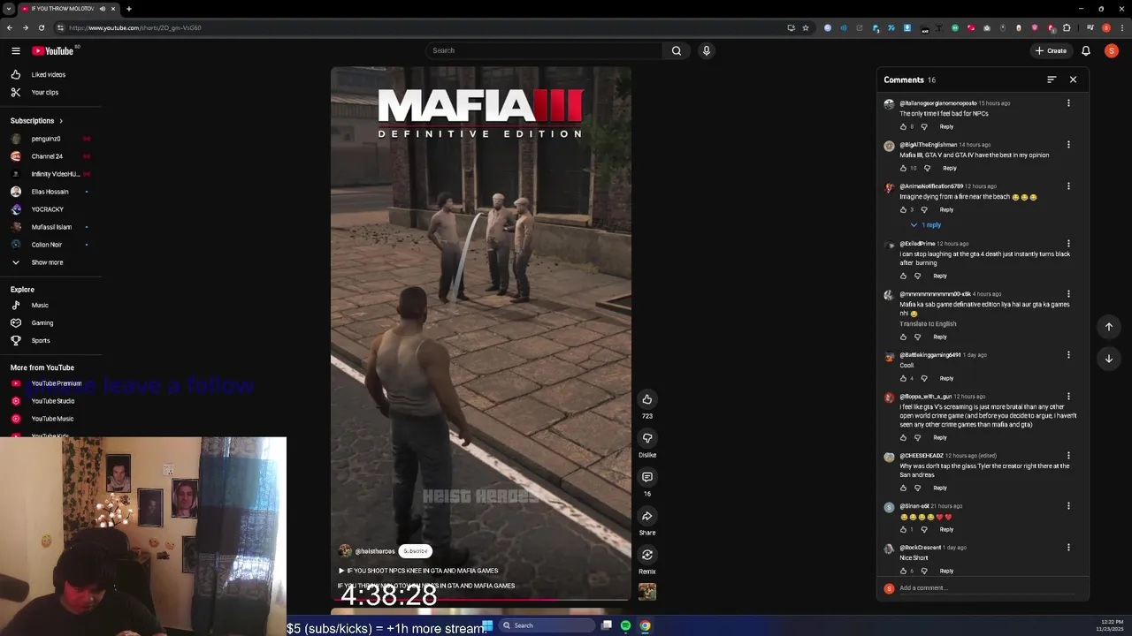Reply to the @RockCrescent comment
This screenshot has width=1132, height=636.
pyautogui.click(x=946, y=572)
